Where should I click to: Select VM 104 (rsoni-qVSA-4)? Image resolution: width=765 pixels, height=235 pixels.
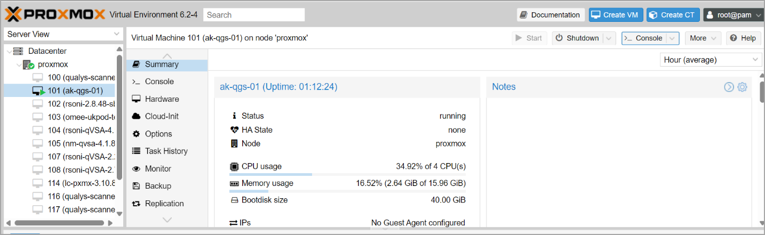click(81, 130)
